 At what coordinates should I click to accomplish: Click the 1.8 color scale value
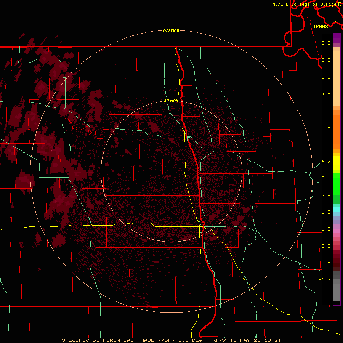pos(326,212)
